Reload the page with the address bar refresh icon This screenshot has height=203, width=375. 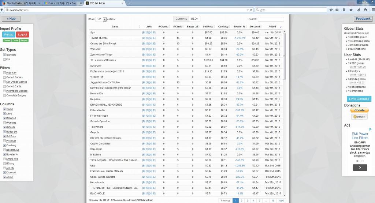[x=251, y=10]
